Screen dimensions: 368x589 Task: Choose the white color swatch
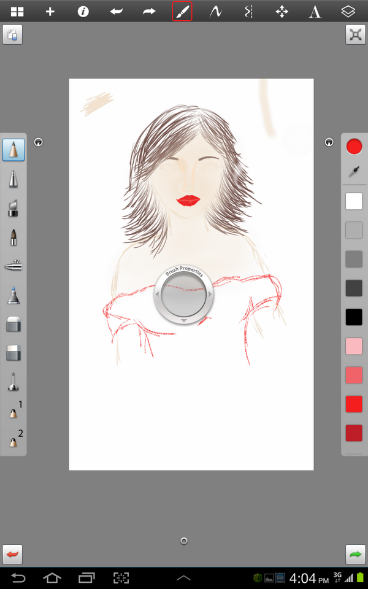click(x=354, y=201)
